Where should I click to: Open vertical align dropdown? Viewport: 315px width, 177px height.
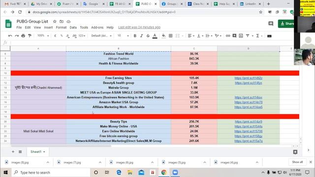pyautogui.click(x=200, y=36)
